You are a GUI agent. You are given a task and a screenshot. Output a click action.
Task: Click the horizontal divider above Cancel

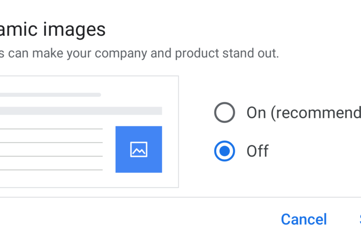click(x=180, y=197)
